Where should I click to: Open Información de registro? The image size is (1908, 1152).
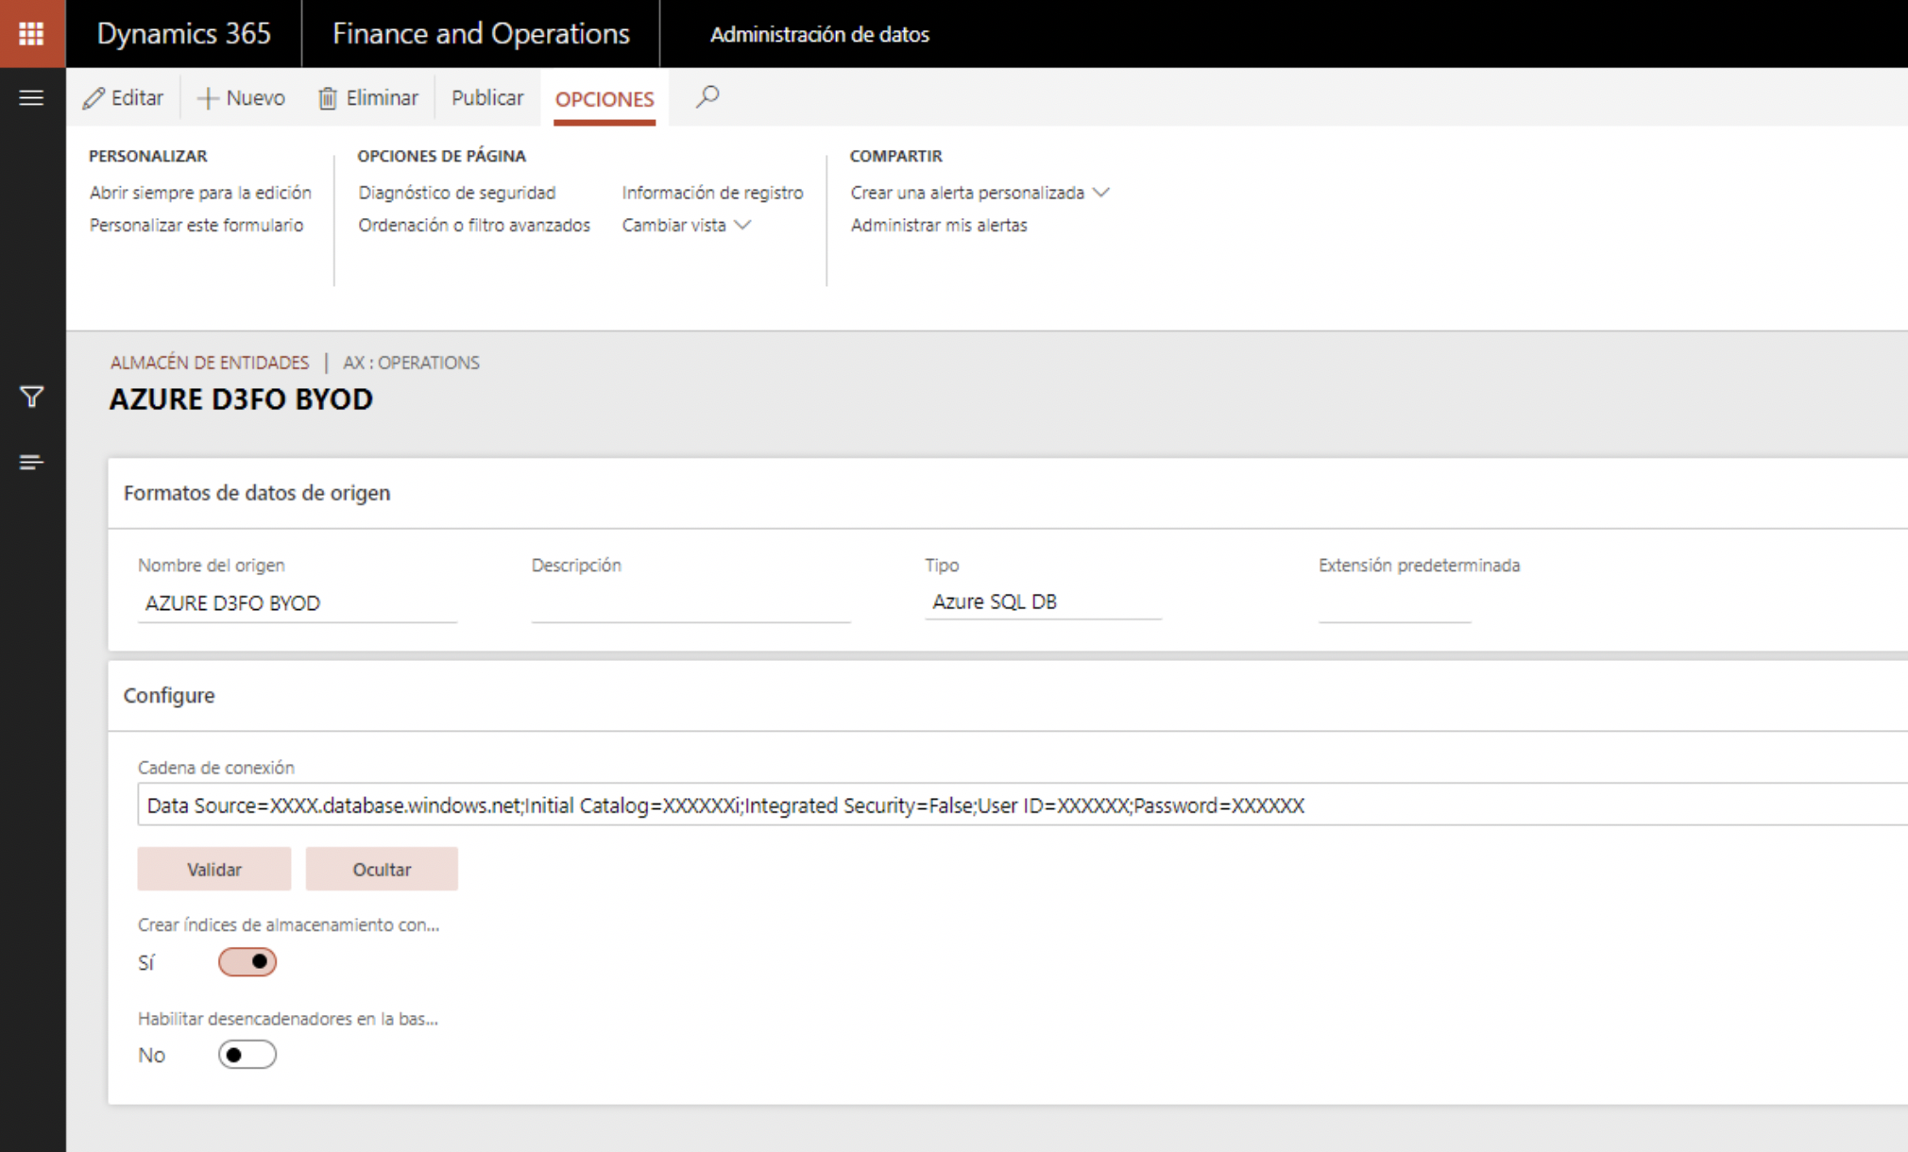(x=713, y=193)
